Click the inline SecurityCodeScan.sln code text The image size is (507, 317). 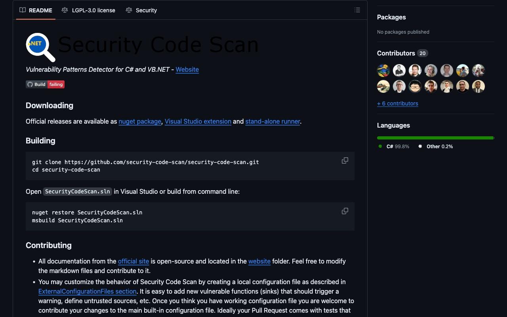(78, 191)
